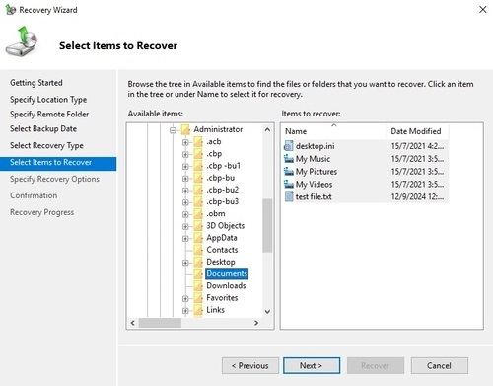
Task: Expand the .acb folder node
Action: coord(185,142)
